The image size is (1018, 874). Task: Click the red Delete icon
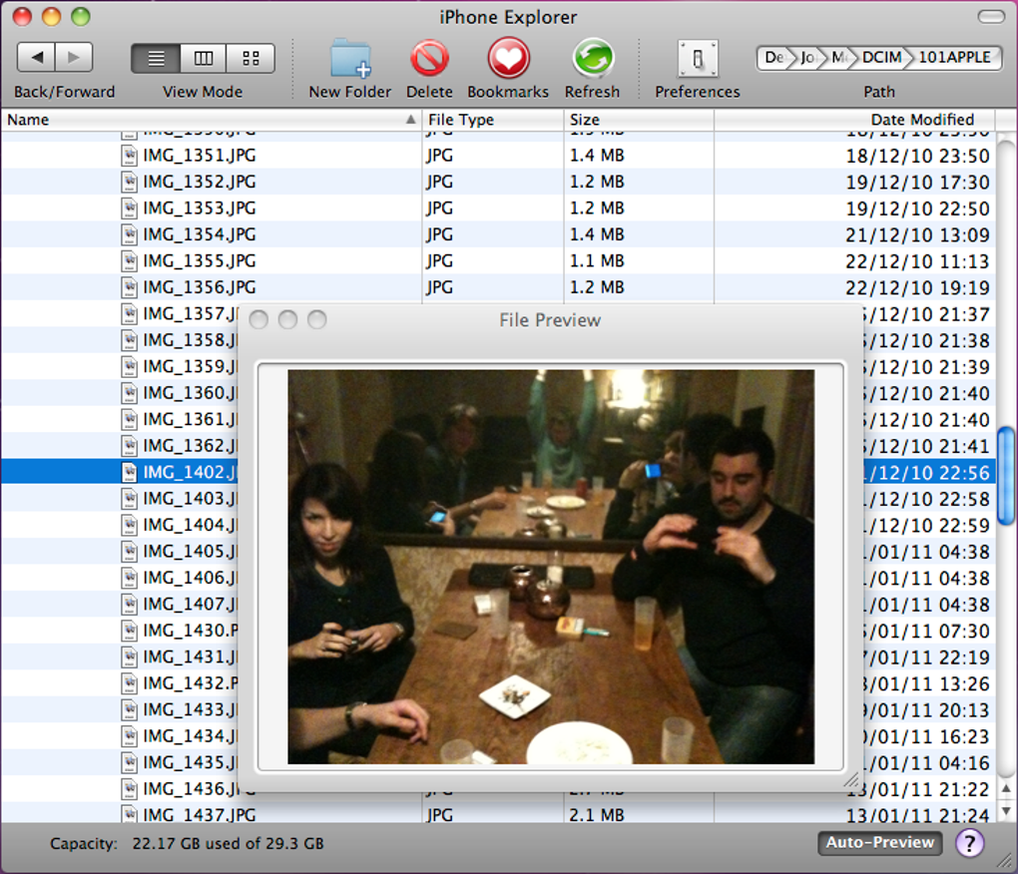pos(429,59)
